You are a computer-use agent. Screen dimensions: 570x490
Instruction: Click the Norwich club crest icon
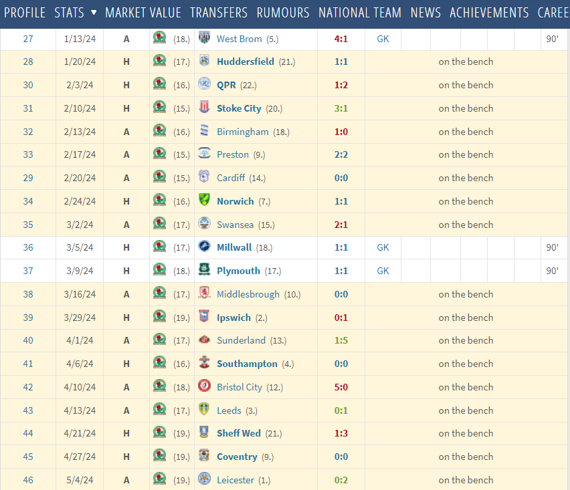[204, 200]
